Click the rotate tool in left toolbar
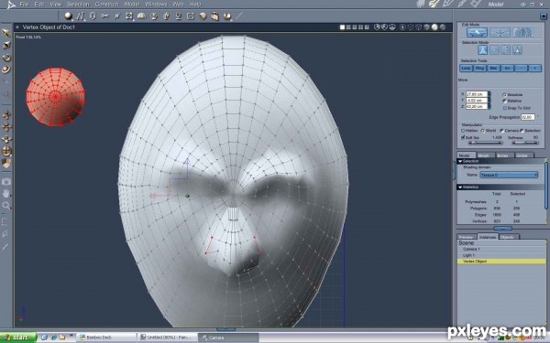The height and width of the screenshot is (343, 550). 6,58
